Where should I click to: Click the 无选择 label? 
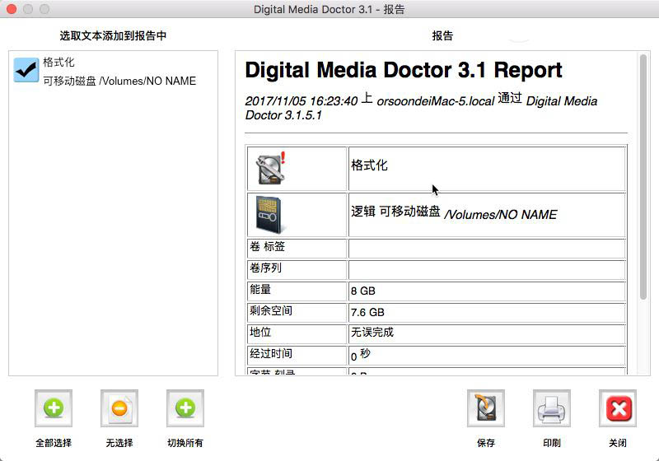pyautogui.click(x=119, y=443)
